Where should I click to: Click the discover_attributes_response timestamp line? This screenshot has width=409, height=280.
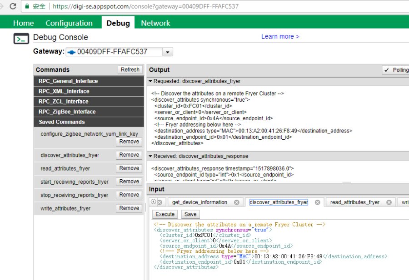coord(223,168)
